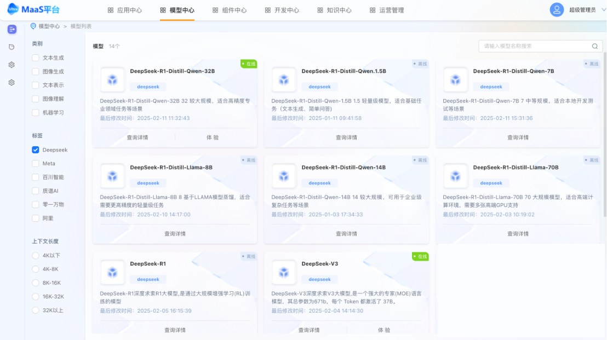Check the 质谱AI tag checkbox
607x340 pixels.
(36, 191)
